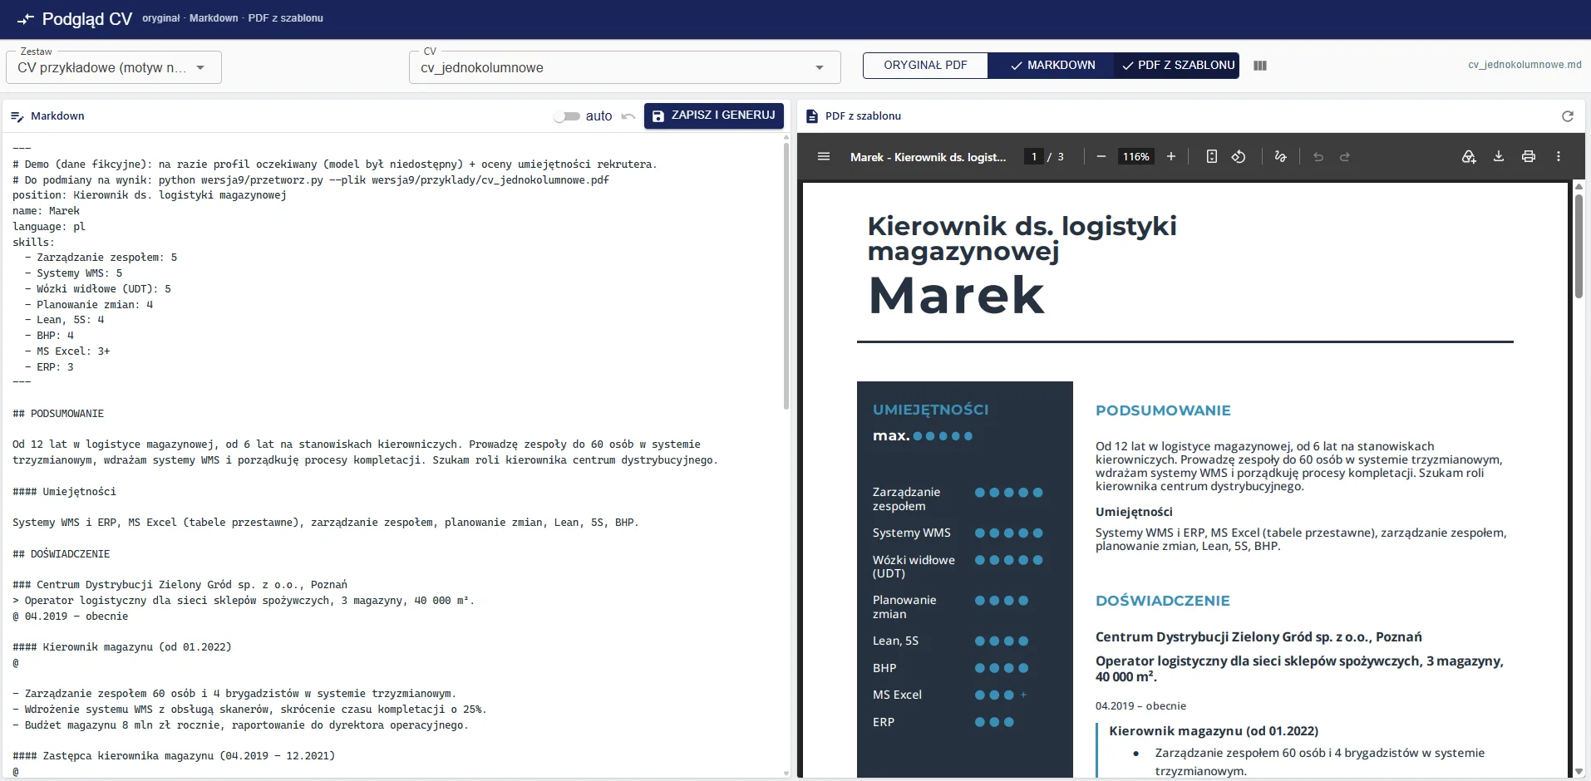Zoom out the PDF preview
The height and width of the screenshot is (781, 1591).
(x=1101, y=156)
